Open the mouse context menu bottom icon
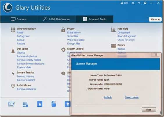This screenshot has width=164, height=117. (x=54, y=104)
